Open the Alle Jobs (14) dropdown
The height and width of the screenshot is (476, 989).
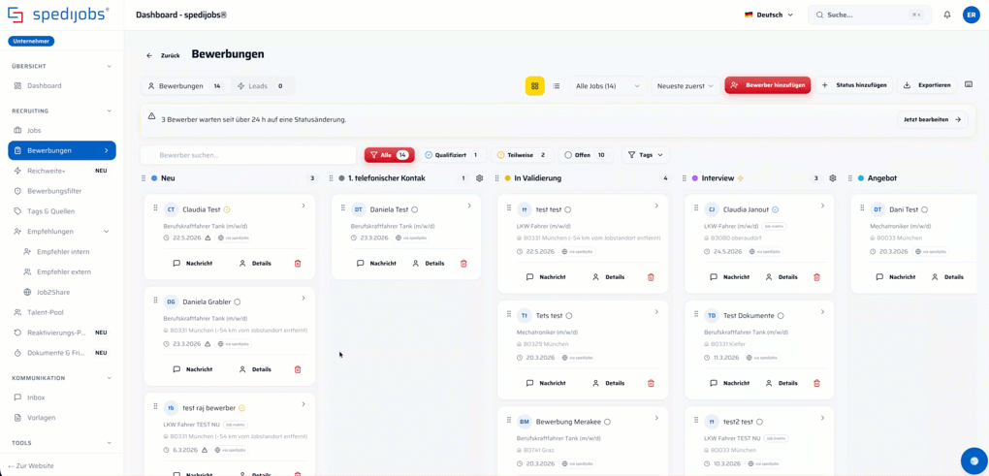608,85
